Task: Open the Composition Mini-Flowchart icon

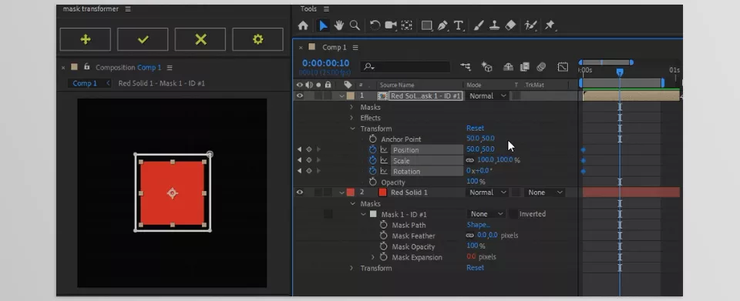Action: 466,67
